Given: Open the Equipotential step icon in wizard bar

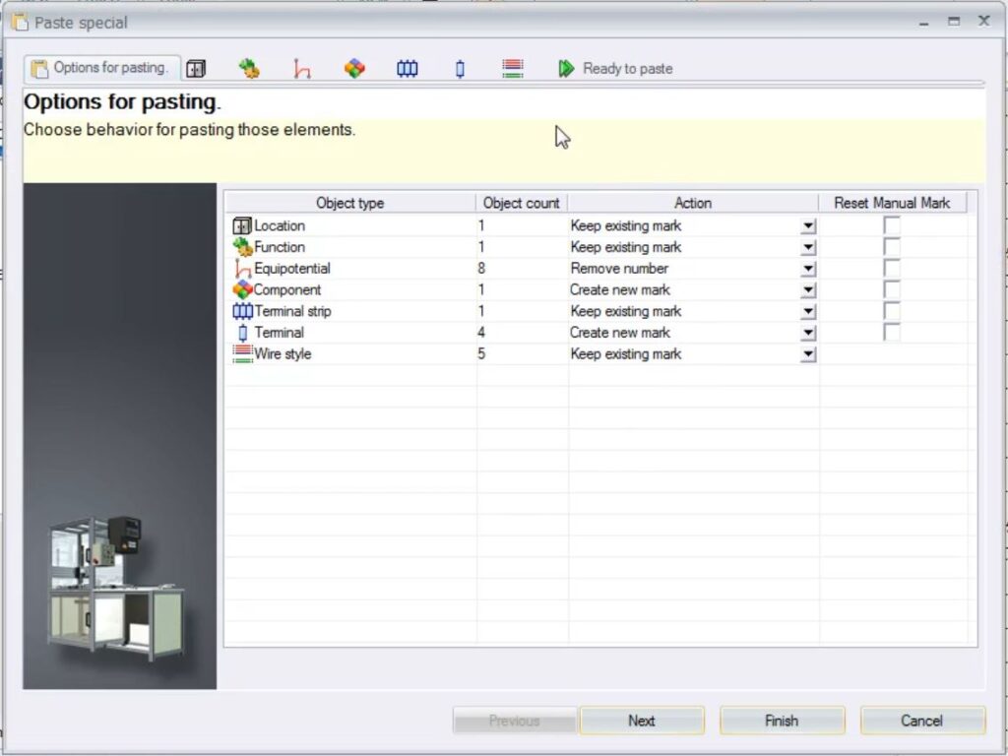Looking at the screenshot, I should pos(302,68).
